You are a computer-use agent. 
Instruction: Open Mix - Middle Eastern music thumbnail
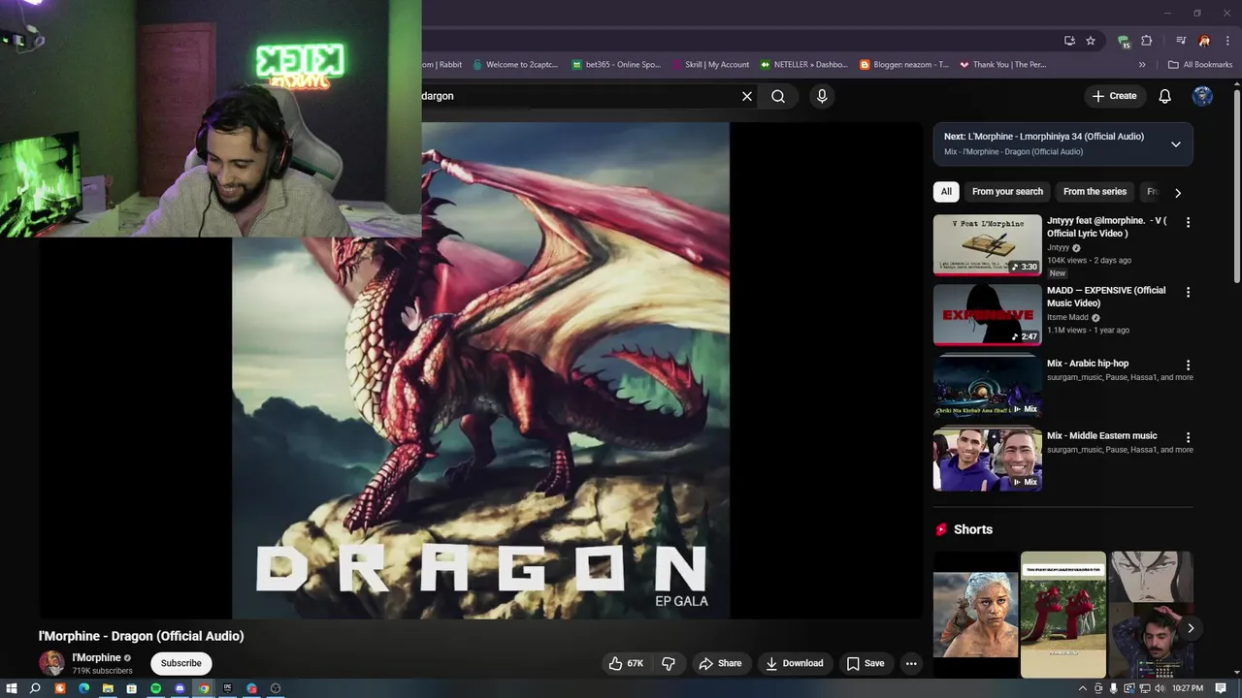988,459
